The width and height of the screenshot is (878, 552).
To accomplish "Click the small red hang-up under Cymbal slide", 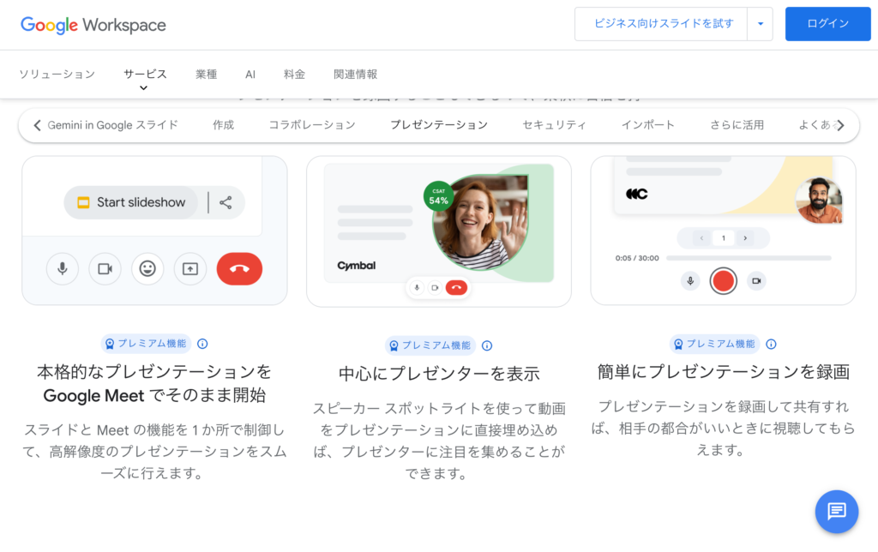I will 456,288.
